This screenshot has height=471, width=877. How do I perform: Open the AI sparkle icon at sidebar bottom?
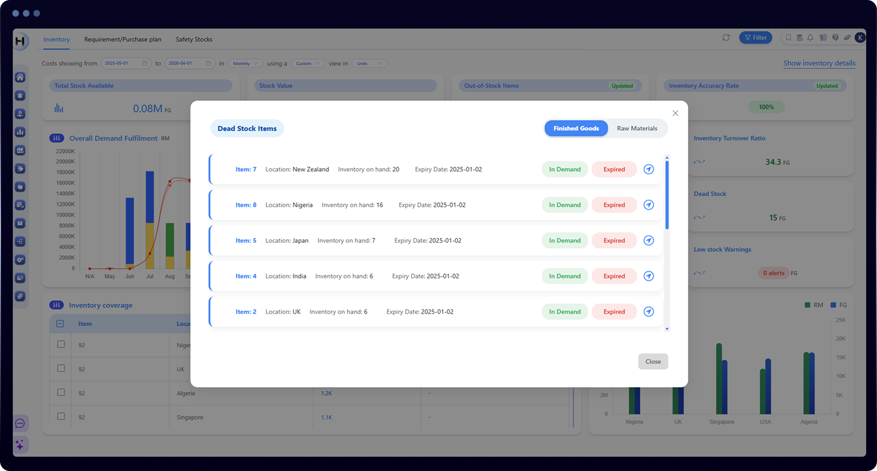20,445
